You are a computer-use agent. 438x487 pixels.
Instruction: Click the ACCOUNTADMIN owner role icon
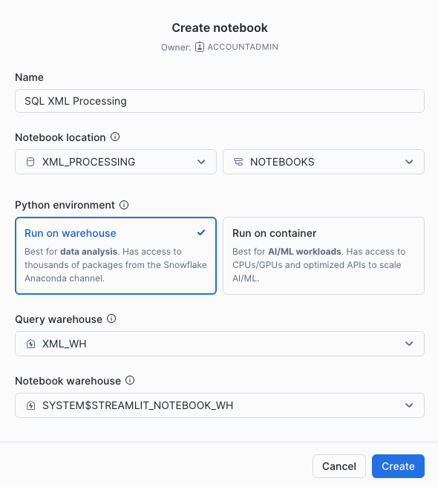coord(200,47)
